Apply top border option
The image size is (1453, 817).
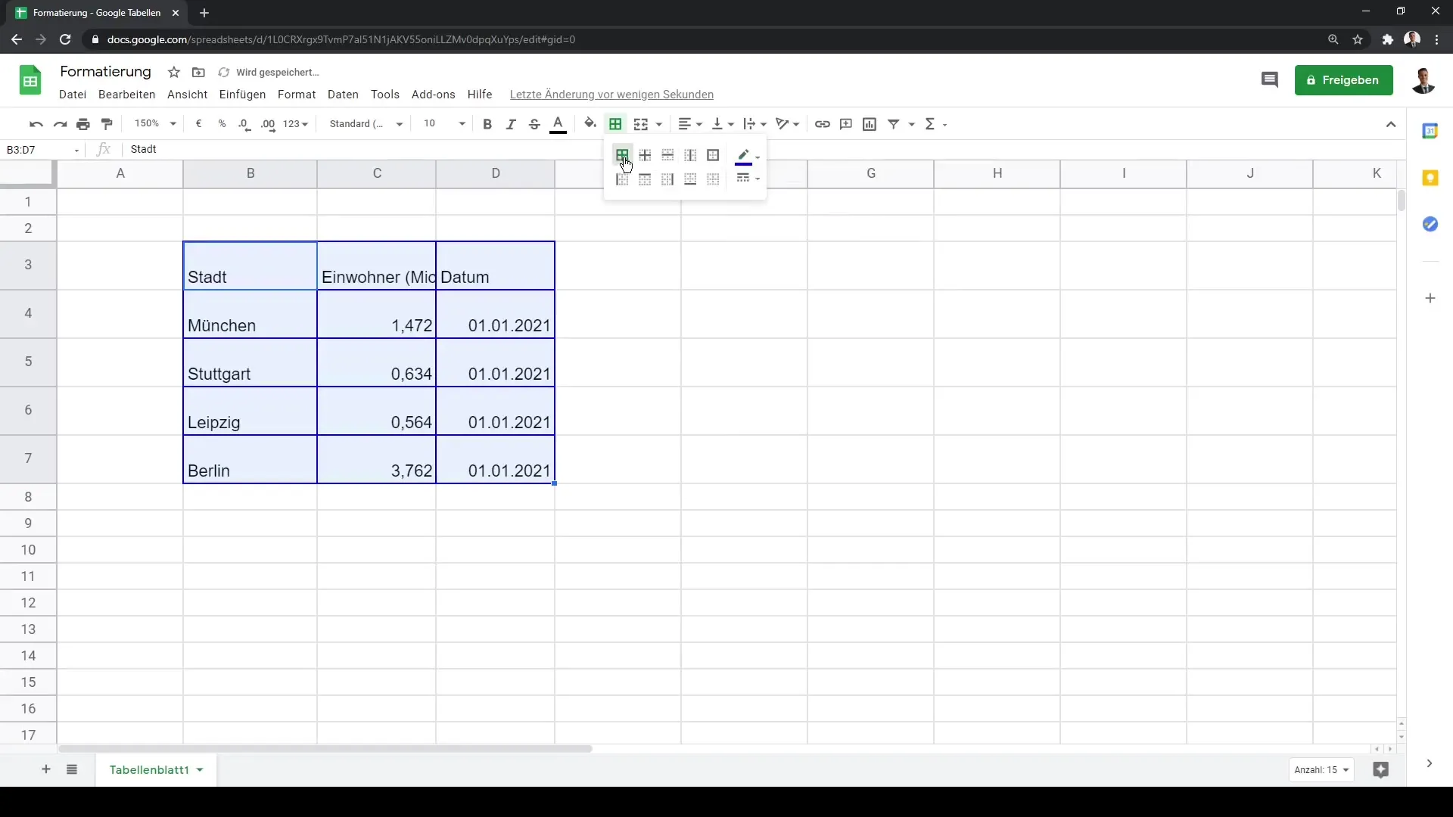(645, 179)
